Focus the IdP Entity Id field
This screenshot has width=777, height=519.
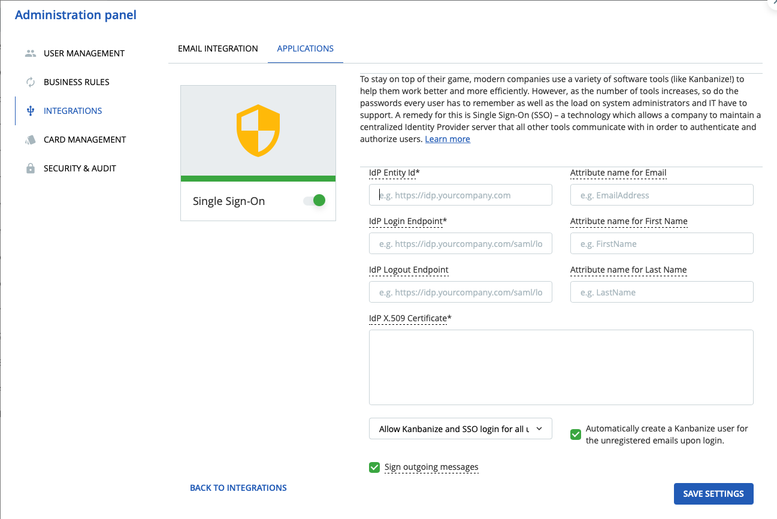[460, 195]
